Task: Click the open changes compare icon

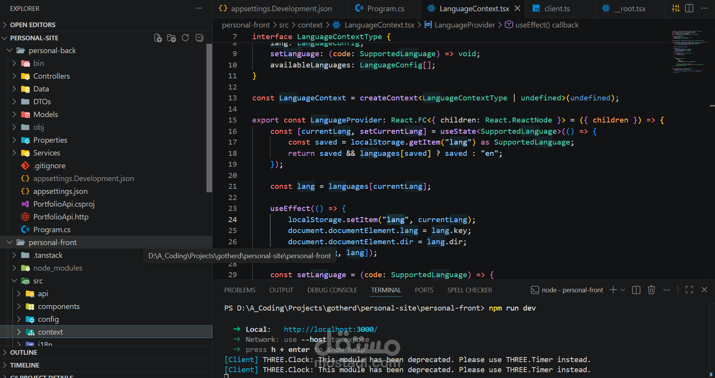Action: tap(675, 8)
